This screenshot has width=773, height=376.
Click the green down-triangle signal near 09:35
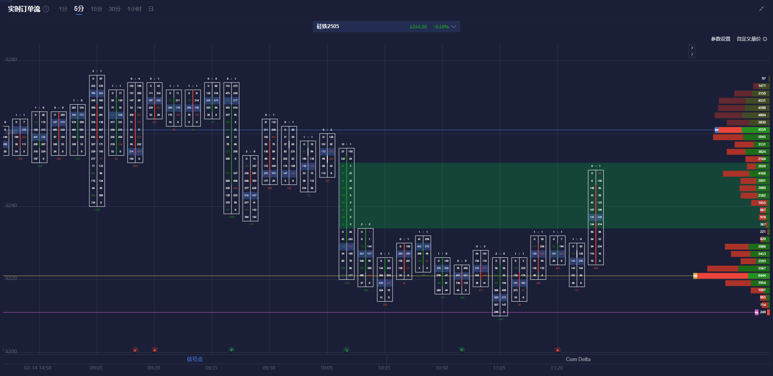tap(231, 350)
